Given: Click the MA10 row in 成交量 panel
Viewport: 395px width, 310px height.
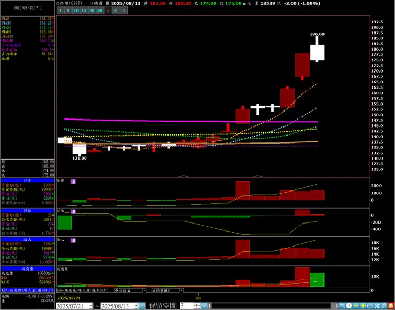Looking at the screenshot, I should (27, 282).
